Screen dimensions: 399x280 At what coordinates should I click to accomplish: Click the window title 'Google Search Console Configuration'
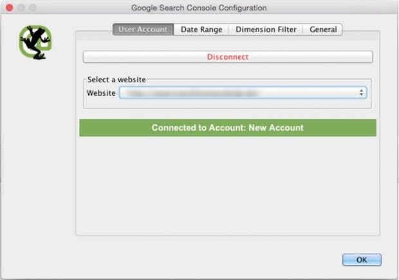[199, 8]
